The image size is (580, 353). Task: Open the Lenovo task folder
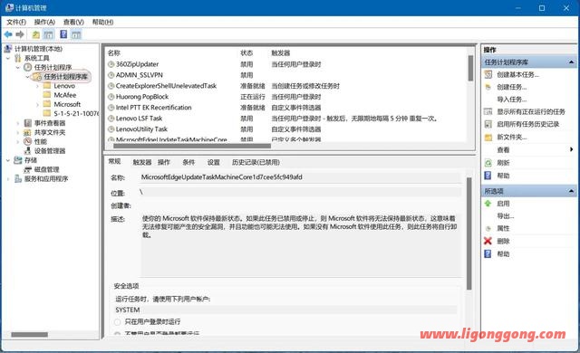64,86
